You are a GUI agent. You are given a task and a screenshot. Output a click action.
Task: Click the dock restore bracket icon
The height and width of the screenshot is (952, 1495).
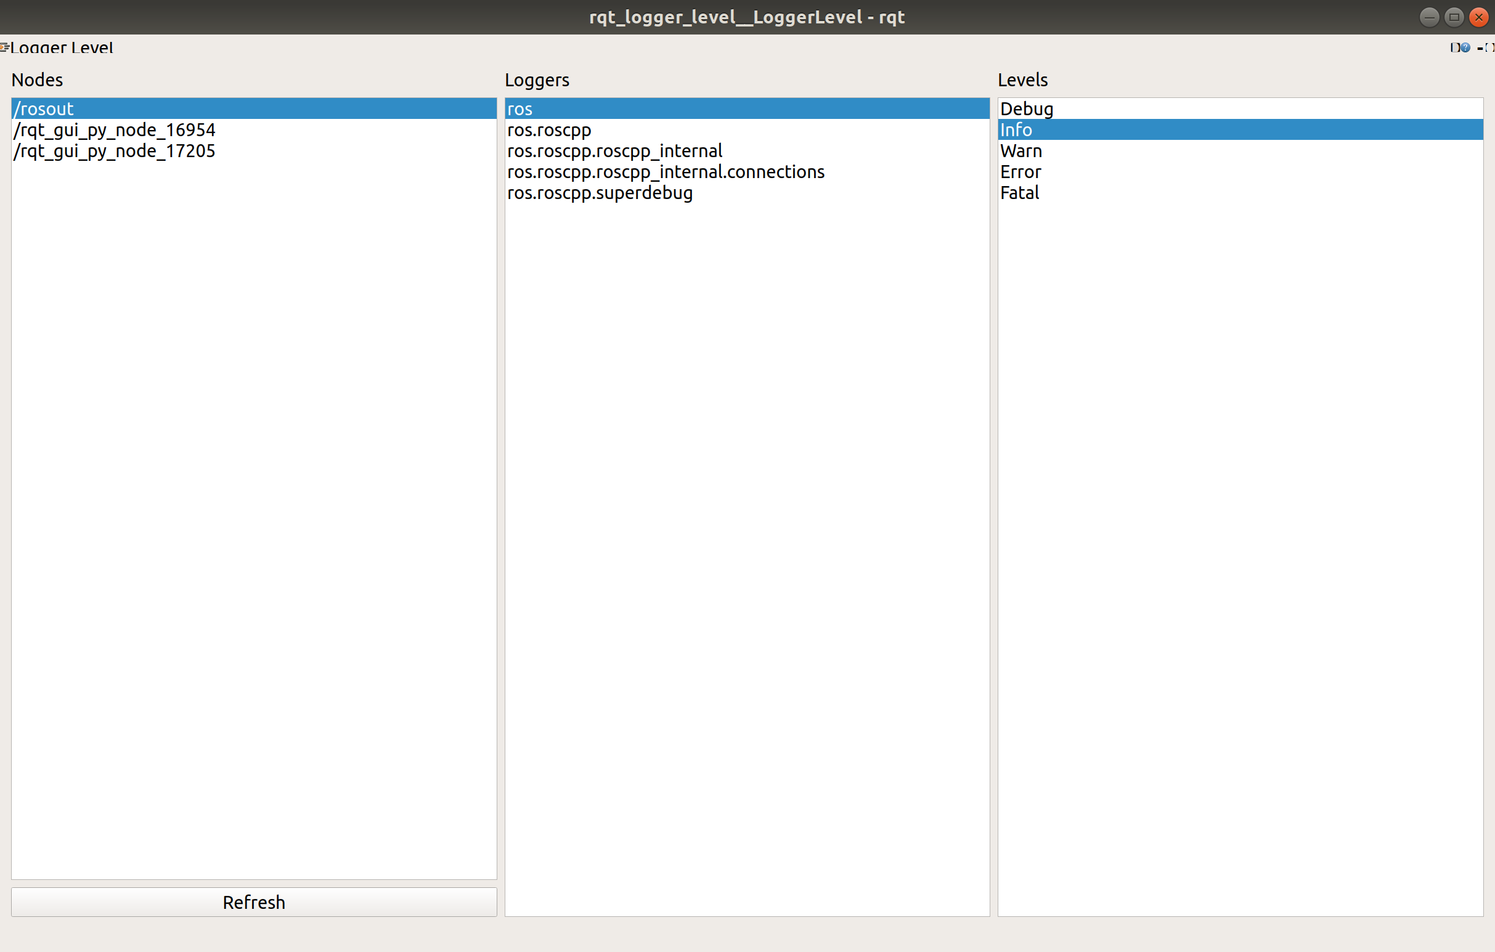point(1490,48)
